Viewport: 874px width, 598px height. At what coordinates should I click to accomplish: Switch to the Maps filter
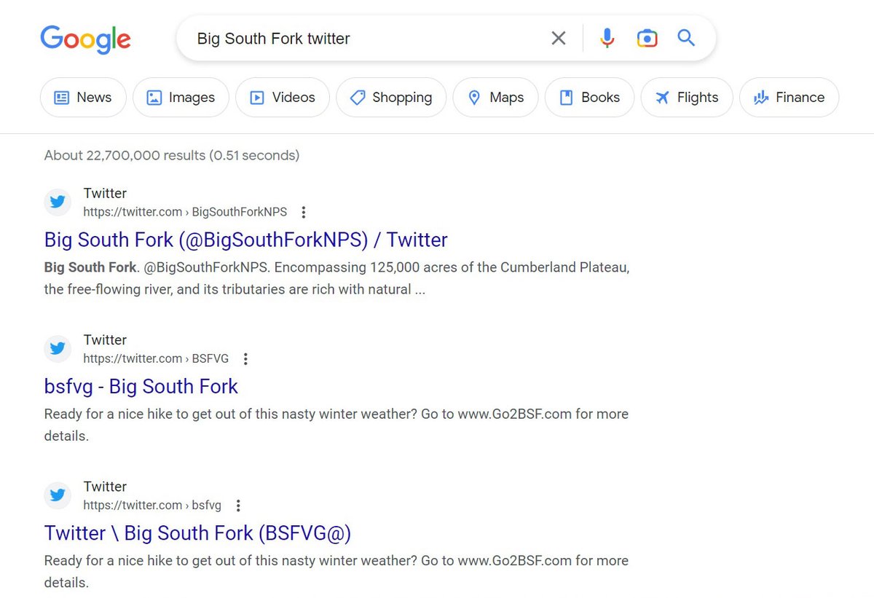click(x=495, y=98)
